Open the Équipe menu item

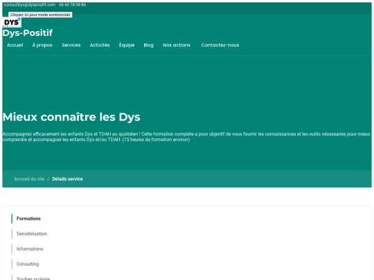tap(127, 45)
